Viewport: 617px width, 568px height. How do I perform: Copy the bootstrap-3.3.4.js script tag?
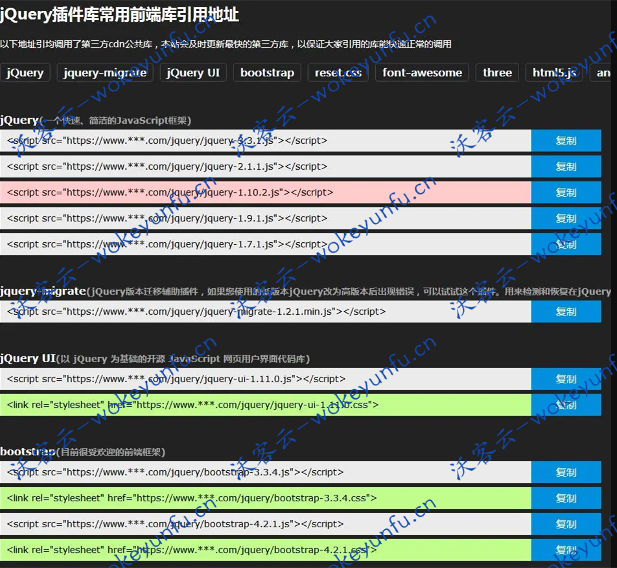566,472
